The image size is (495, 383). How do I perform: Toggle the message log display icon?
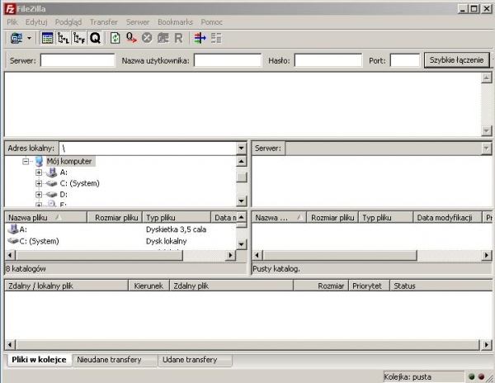(47, 38)
